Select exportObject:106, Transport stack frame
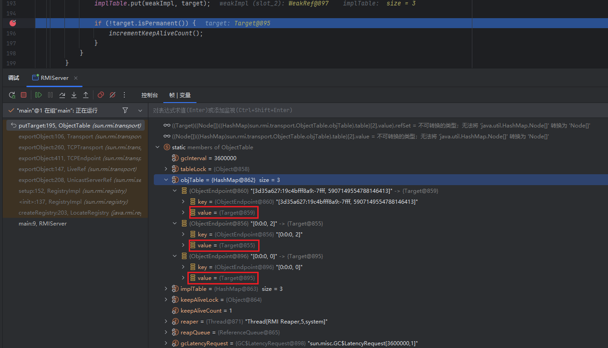 point(55,137)
